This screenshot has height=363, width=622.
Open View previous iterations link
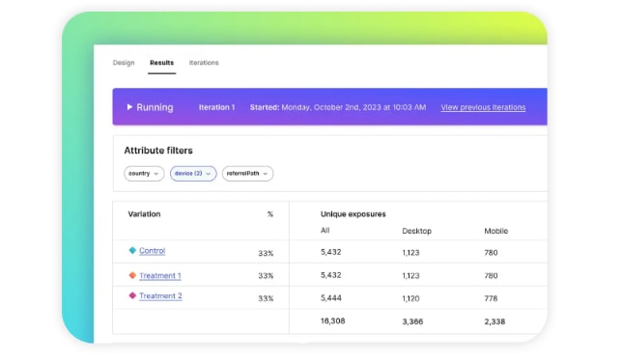483,107
